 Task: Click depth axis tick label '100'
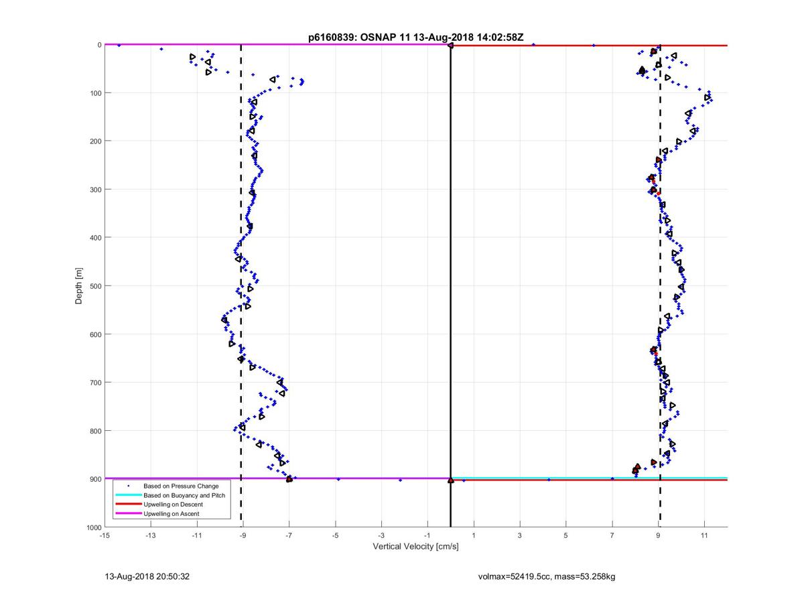pyautogui.click(x=94, y=92)
